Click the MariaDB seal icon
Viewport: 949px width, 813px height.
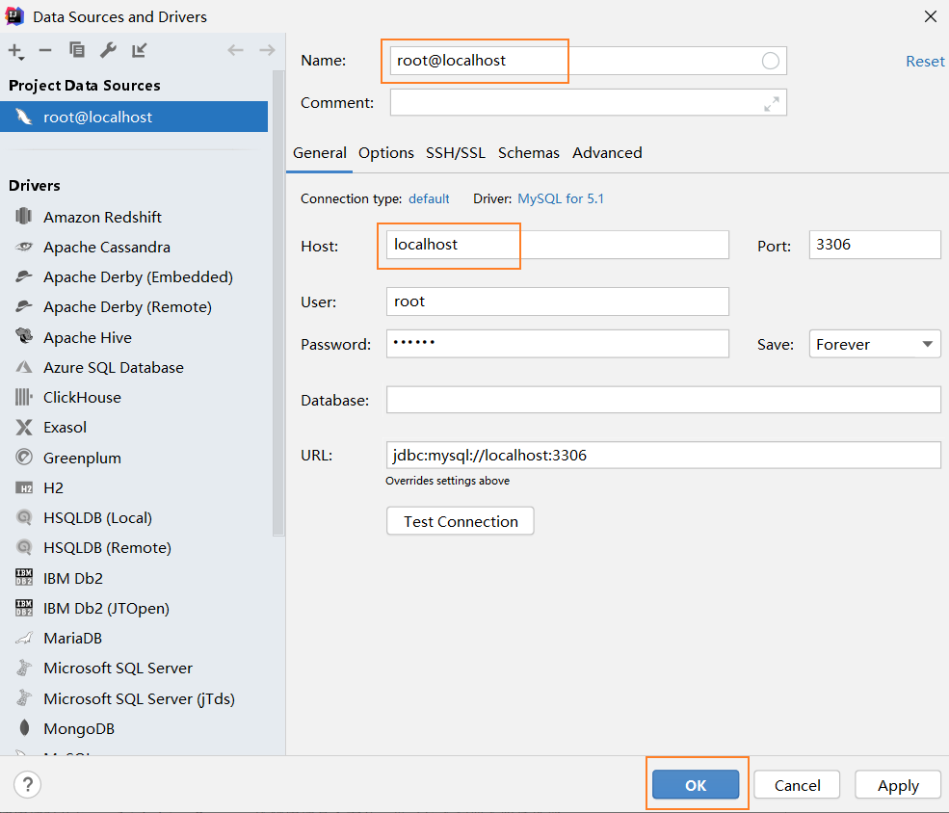pyautogui.click(x=23, y=638)
